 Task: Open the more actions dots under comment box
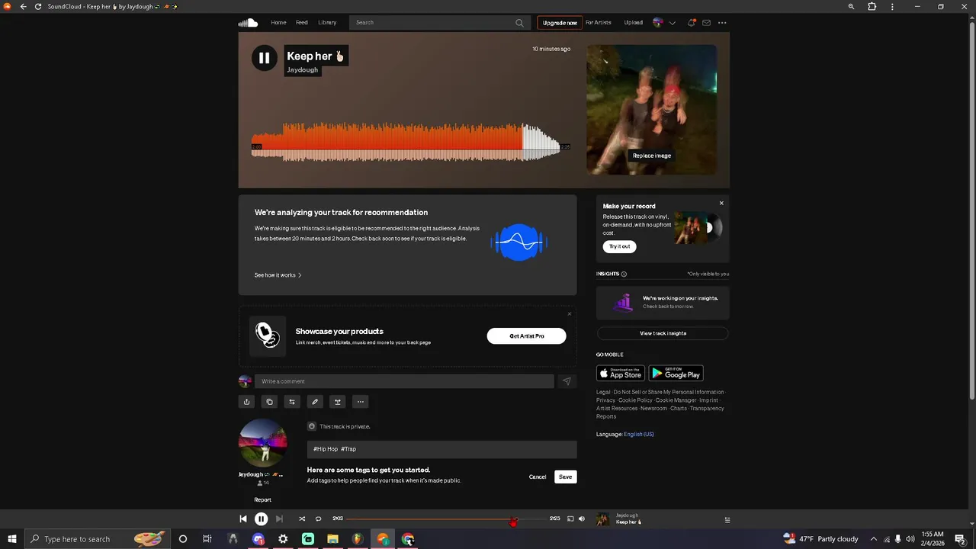(x=361, y=402)
